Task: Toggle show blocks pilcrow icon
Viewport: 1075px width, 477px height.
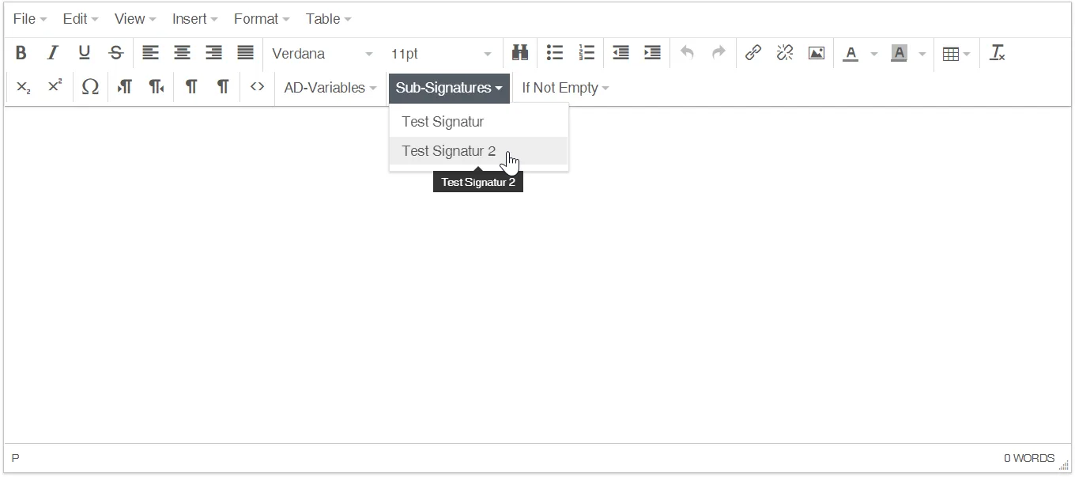Action: [191, 87]
